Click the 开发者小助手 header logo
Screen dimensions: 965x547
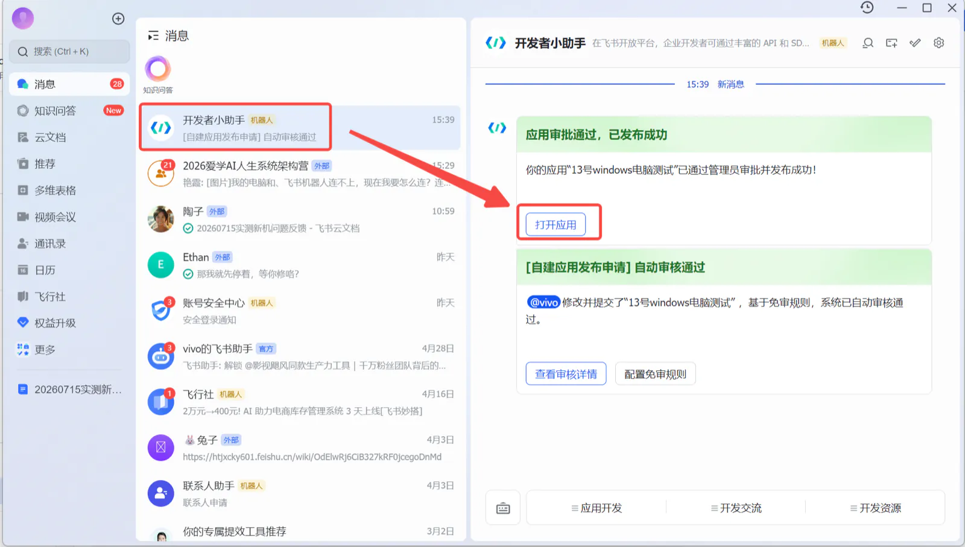pos(496,43)
